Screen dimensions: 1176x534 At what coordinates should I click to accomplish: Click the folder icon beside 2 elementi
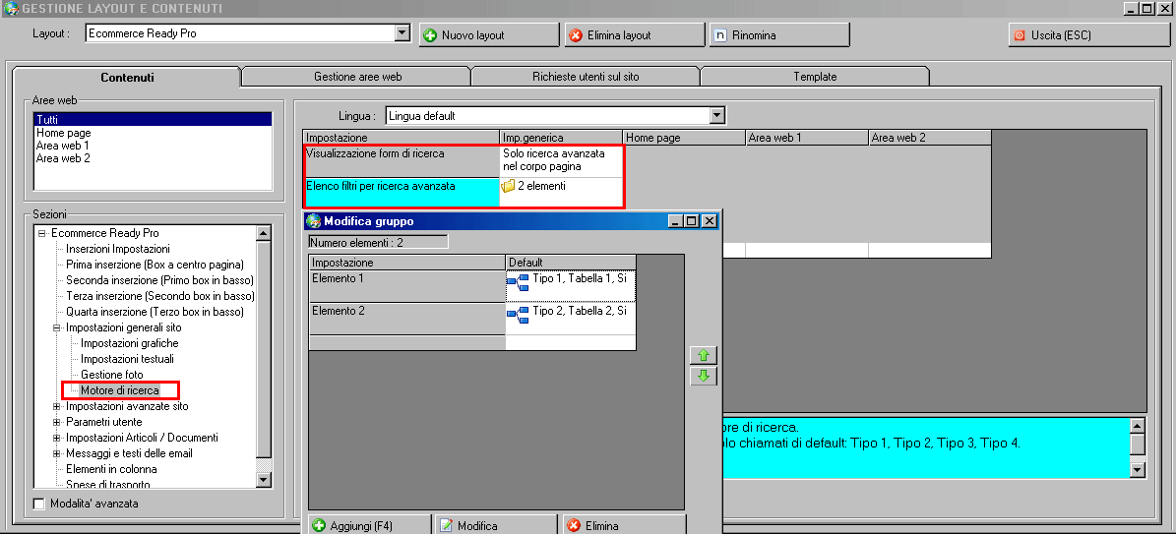tap(508, 186)
